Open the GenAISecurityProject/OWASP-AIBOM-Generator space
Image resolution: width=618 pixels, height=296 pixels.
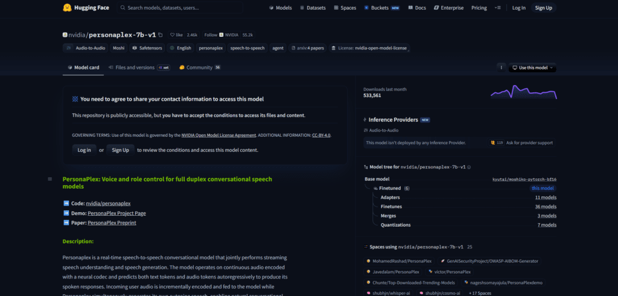489,261
